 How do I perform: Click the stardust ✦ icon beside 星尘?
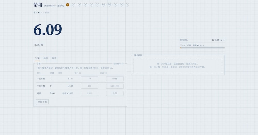point(39,12)
